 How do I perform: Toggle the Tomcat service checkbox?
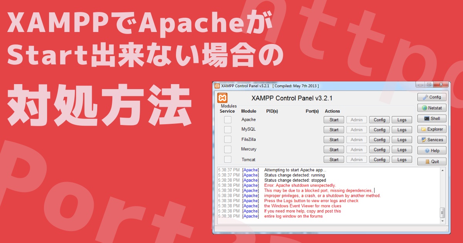228,159
